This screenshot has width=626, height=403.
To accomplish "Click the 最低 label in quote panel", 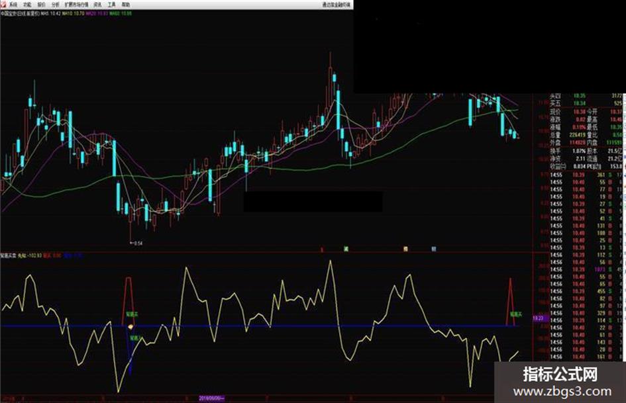I will [593, 127].
